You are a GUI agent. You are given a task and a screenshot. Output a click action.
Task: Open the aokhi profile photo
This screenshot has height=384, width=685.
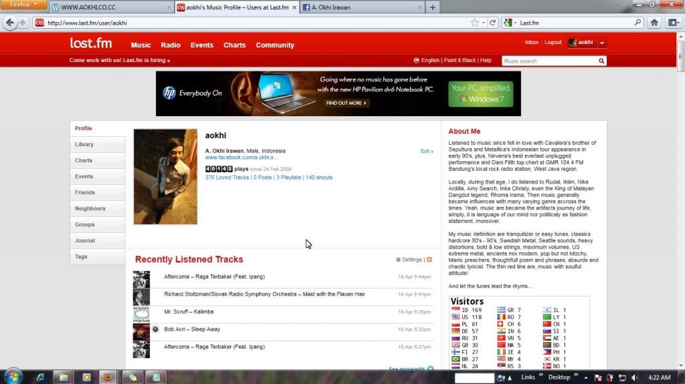coord(165,177)
